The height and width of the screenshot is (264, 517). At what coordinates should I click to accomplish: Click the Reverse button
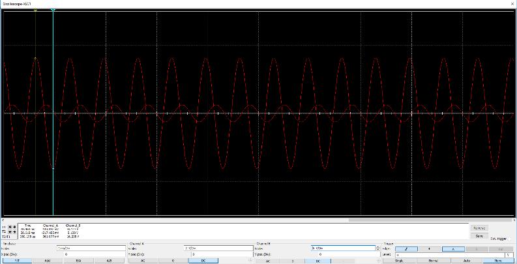click(x=479, y=228)
